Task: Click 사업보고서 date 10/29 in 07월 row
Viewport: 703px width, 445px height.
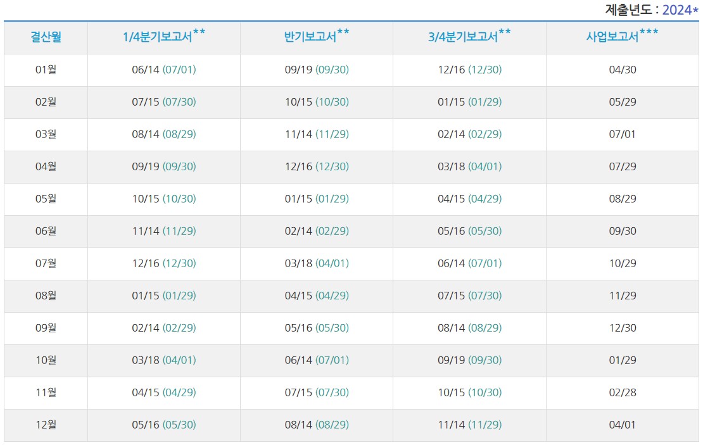Action: (623, 263)
